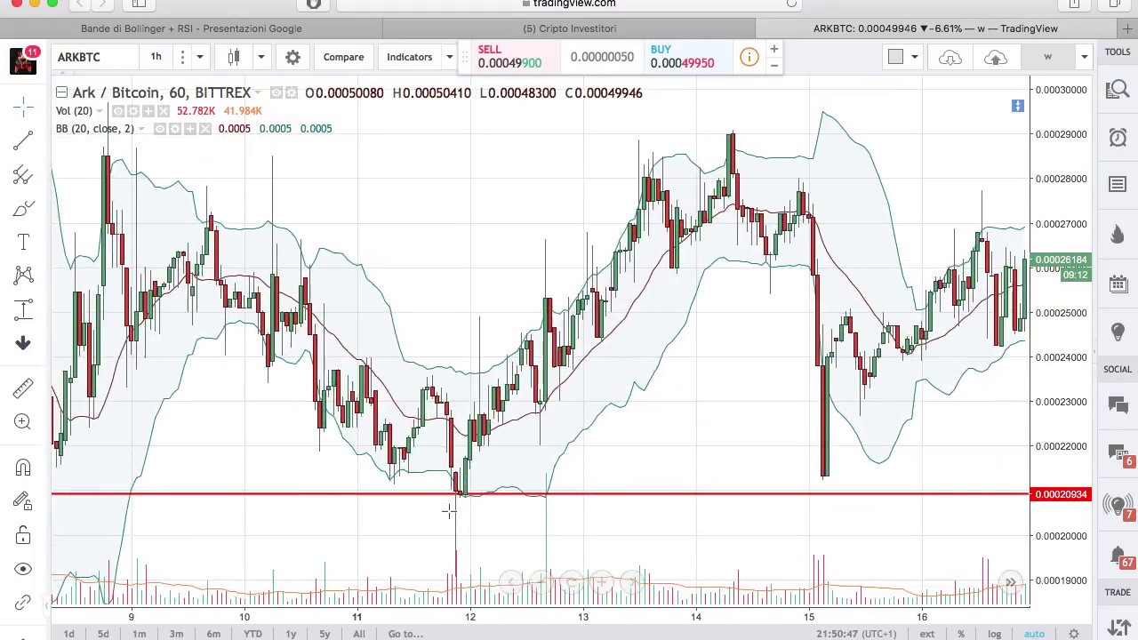This screenshot has height=640, width=1138.
Task: Remove the BB indicator with X icon
Action: point(205,129)
